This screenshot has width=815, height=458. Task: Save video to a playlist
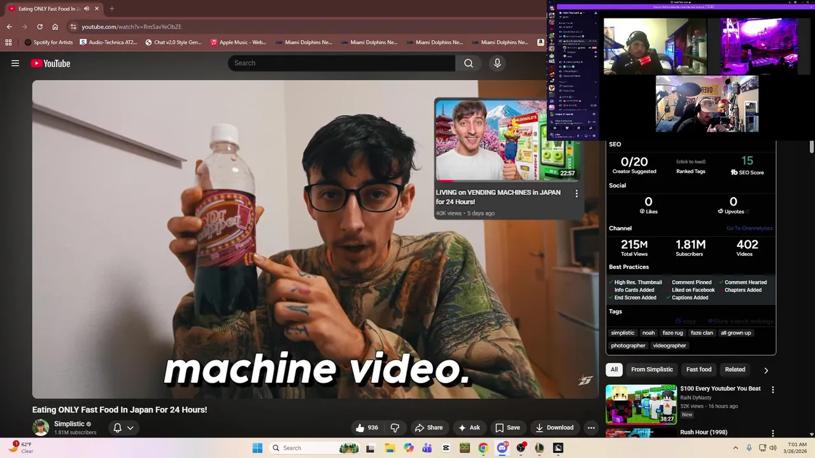click(x=507, y=427)
